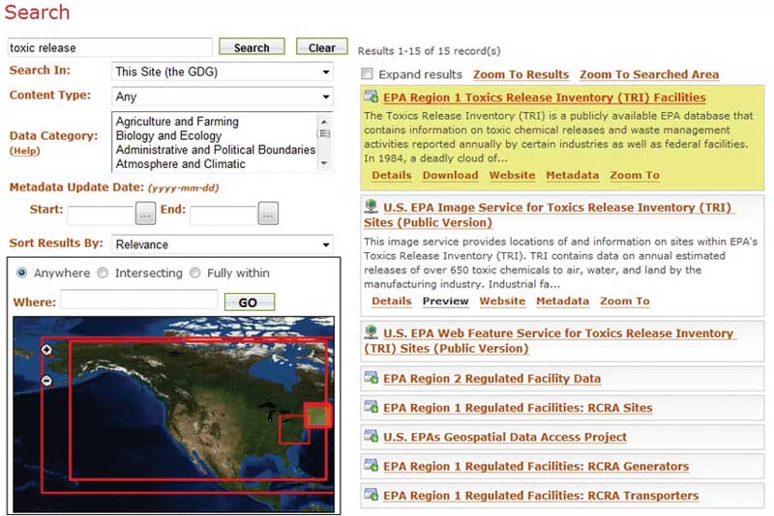The width and height of the screenshot is (774, 516).
Task: Select Biology and Ecology category
Action: coord(168,135)
